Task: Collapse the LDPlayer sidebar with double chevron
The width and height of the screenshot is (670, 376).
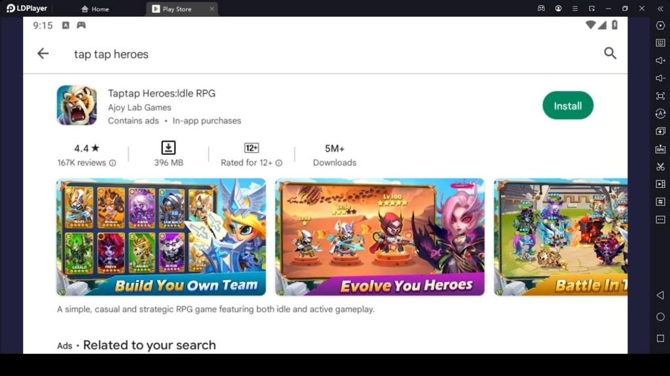Action: coord(660,8)
